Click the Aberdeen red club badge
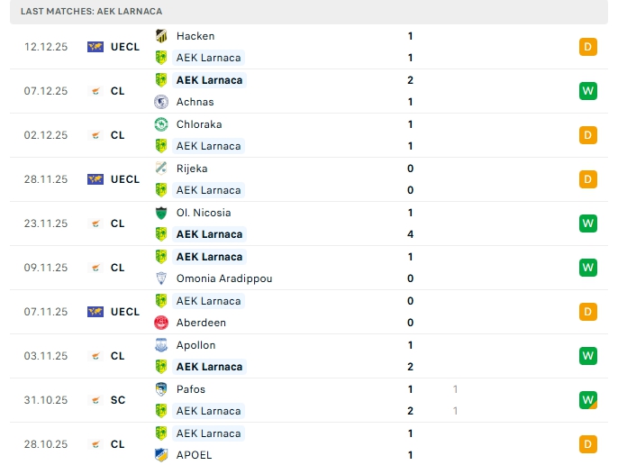Viewport: 618px width, 465px height. click(x=161, y=323)
